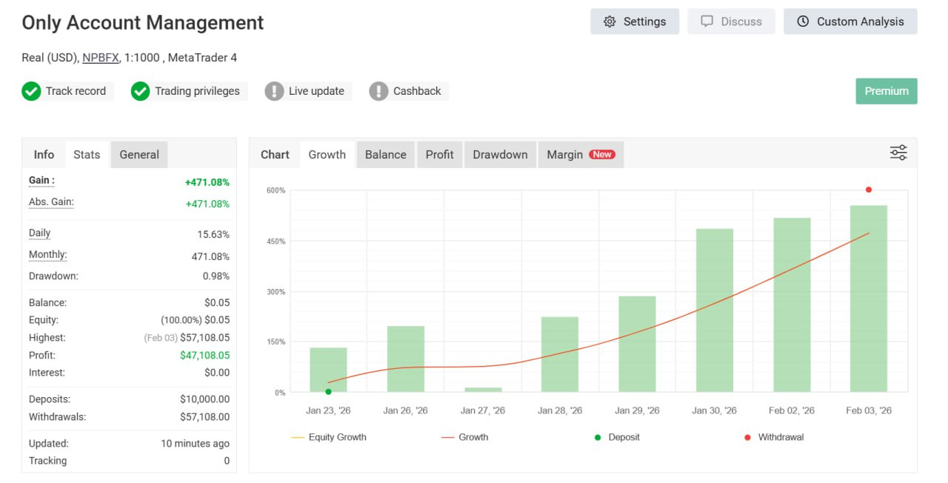Toggle Equity Growth series in chart legend
The width and height of the screenshot is (948, 483).
coord(329,437)
